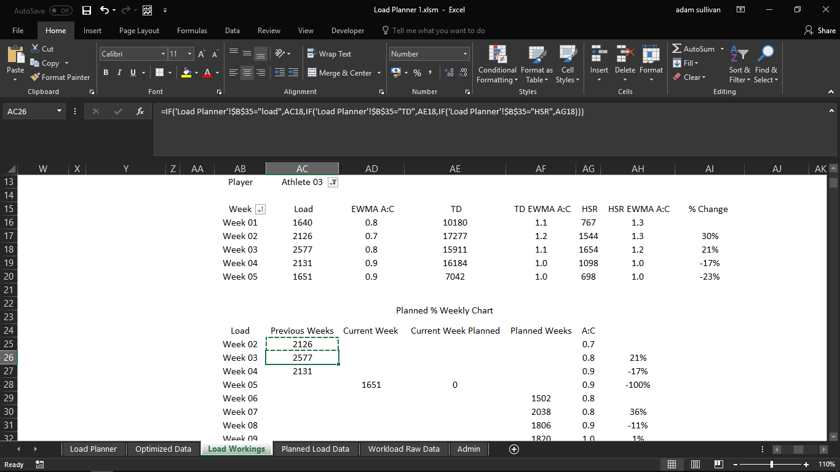Switch to the Planned Load Data sheet
This screenshot has width=840, height=472.
(x=315, y=449)
